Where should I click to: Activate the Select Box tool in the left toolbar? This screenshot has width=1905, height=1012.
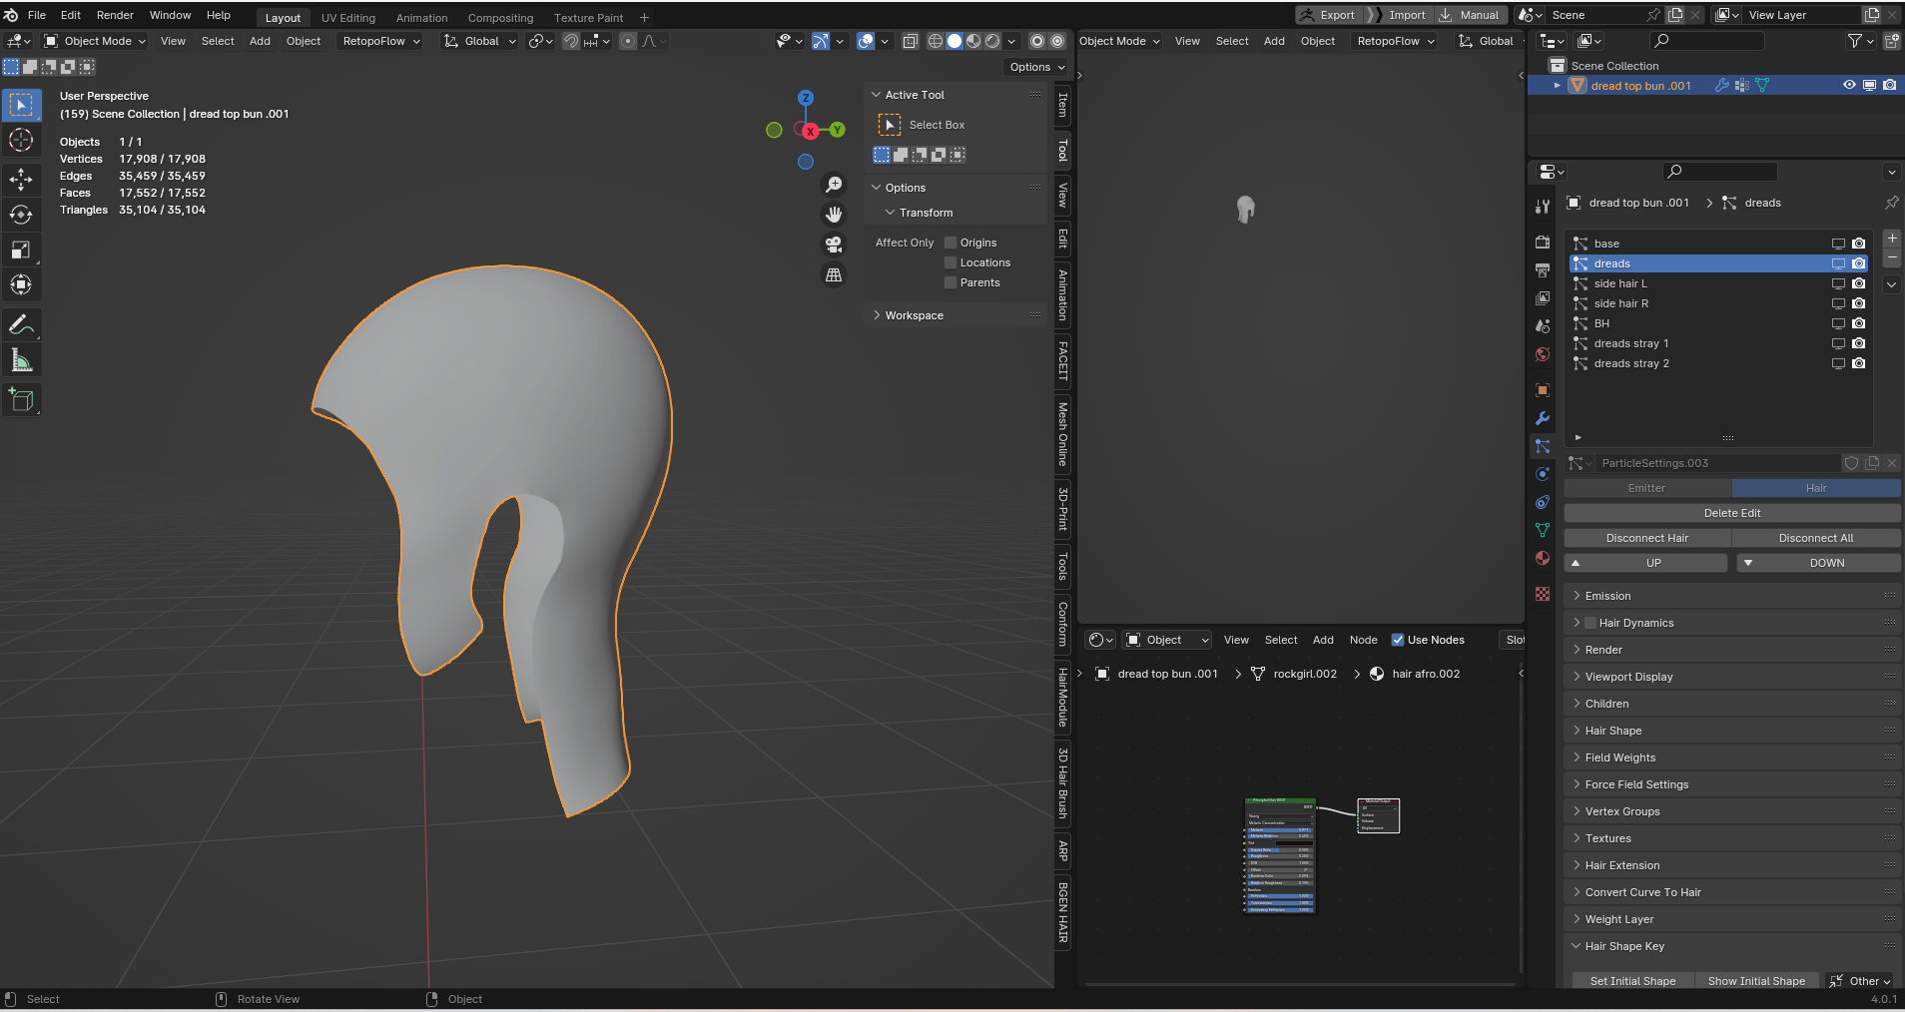tap(21, 105)
